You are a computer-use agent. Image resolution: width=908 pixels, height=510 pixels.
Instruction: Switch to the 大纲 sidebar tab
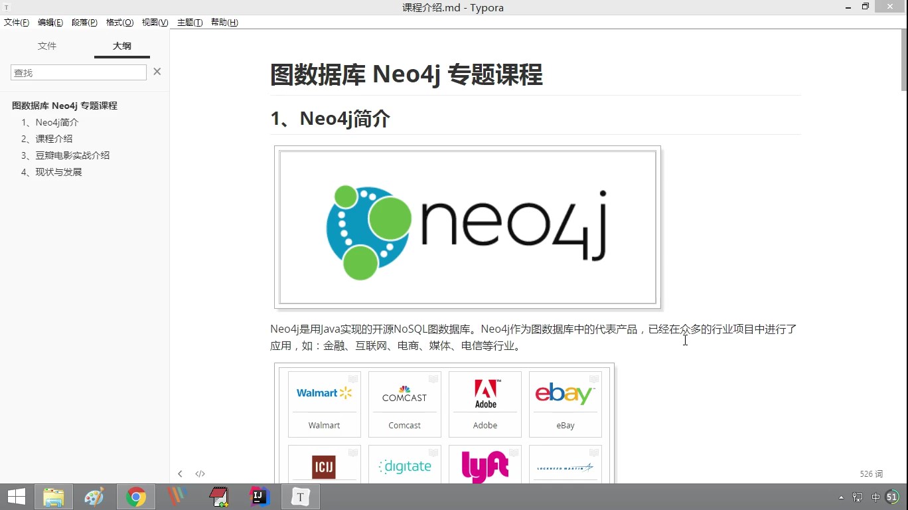(122, 46)
